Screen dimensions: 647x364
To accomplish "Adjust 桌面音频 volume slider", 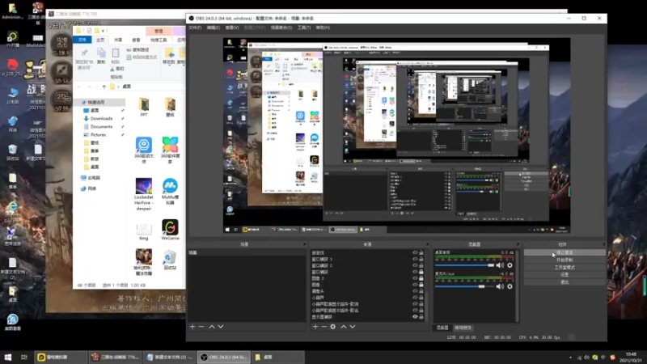I will click(x=464, y=265).
